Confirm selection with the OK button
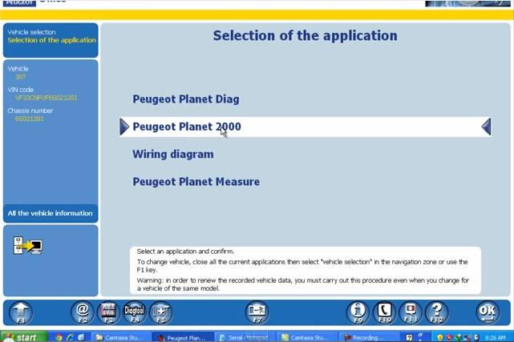This screenshot has width=514, height=342. [488, 312]
